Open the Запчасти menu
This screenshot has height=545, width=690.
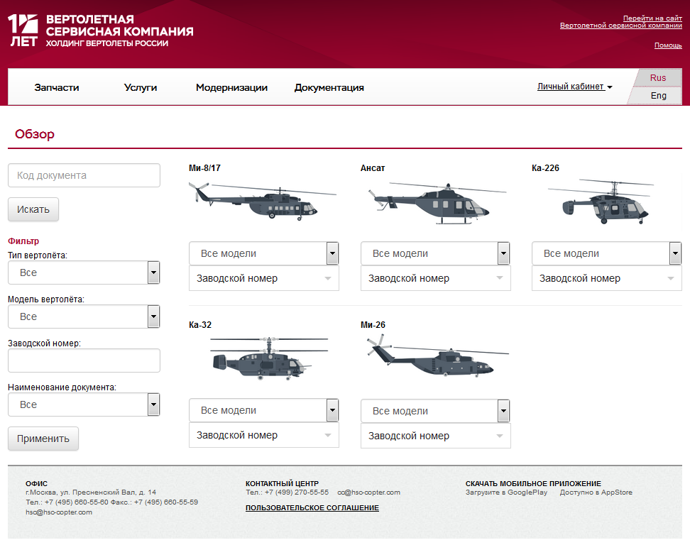(x=57, y=87)
